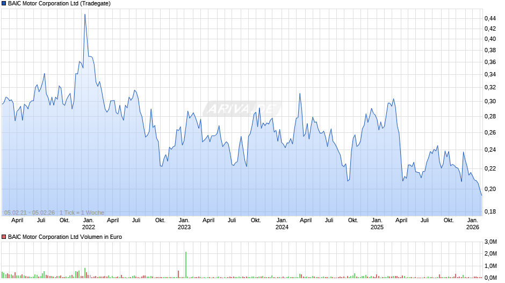
Task: Click the 'Jan. 2023' time axis label
Action: pos(184,224)
